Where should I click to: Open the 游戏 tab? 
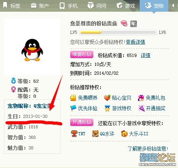tap(126, 6)
